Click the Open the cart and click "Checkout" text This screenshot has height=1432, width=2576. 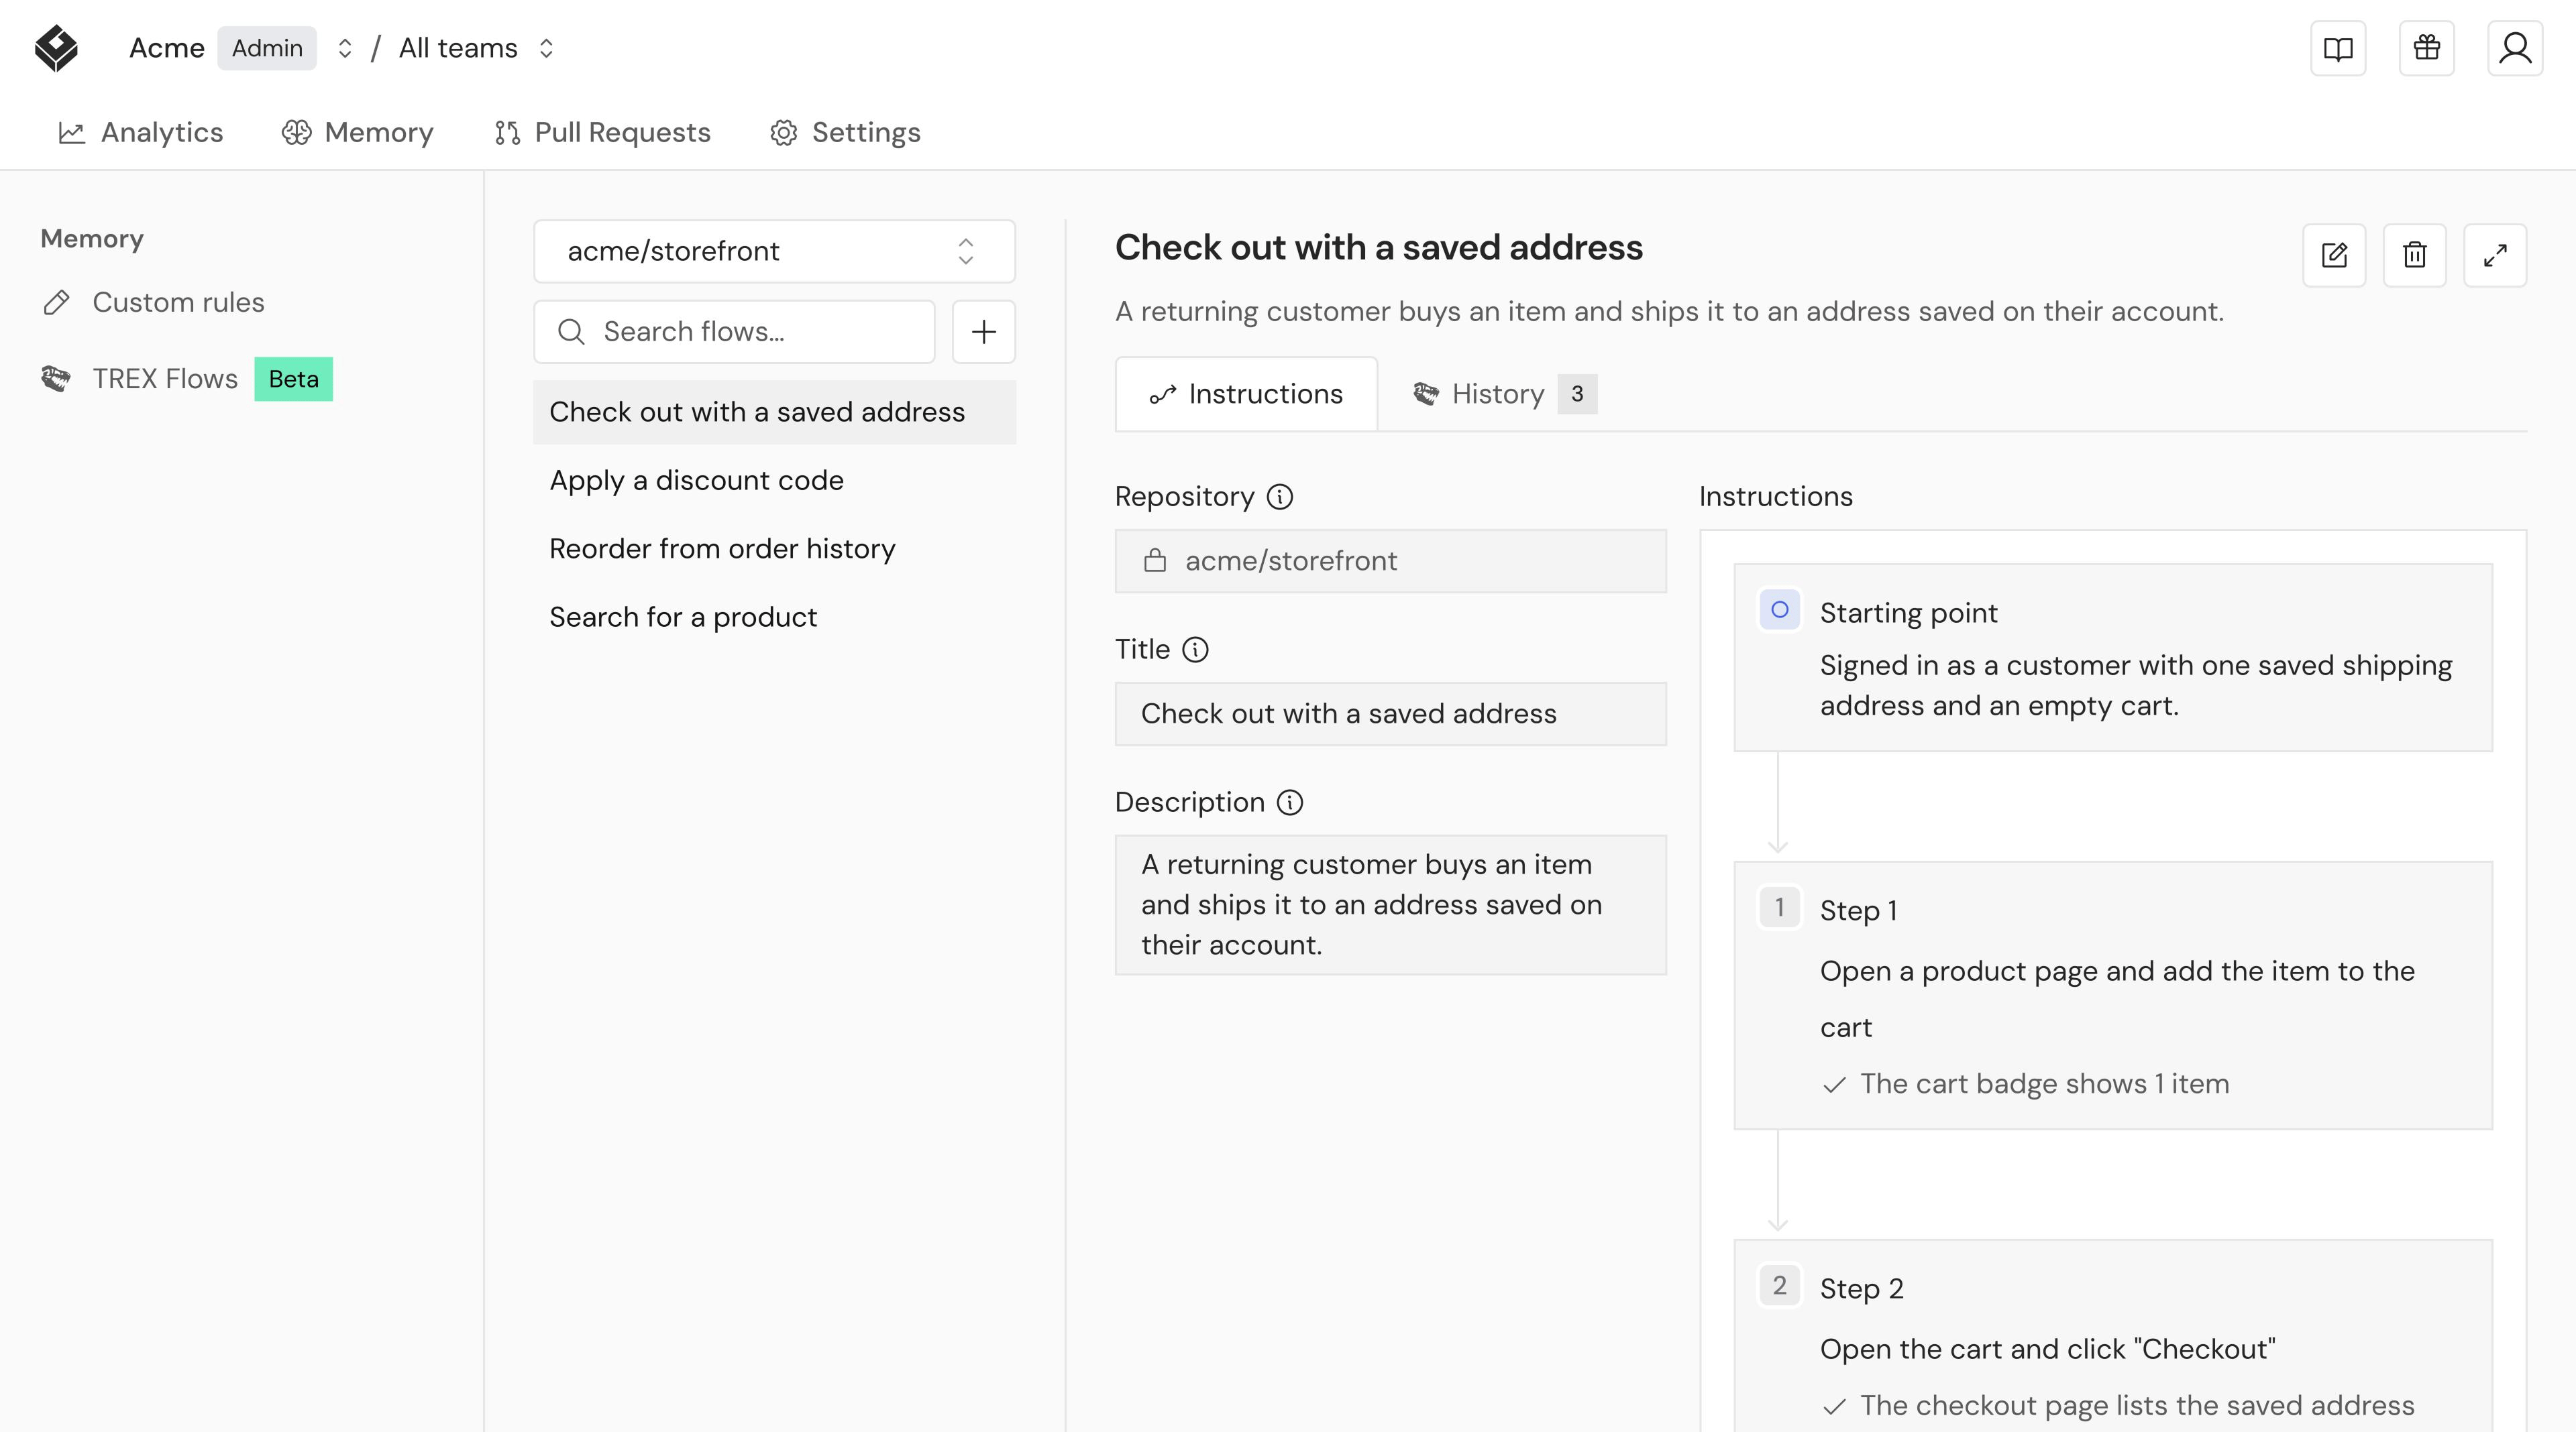click(2047, 1349)
